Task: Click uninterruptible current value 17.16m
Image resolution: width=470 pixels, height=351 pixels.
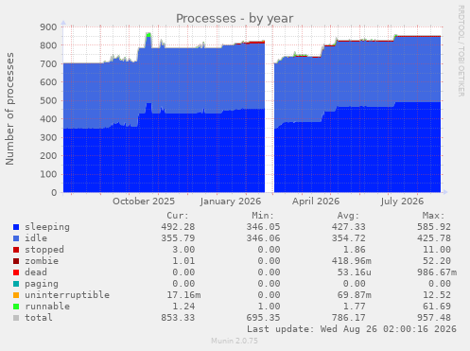Action: click(183, 295)
